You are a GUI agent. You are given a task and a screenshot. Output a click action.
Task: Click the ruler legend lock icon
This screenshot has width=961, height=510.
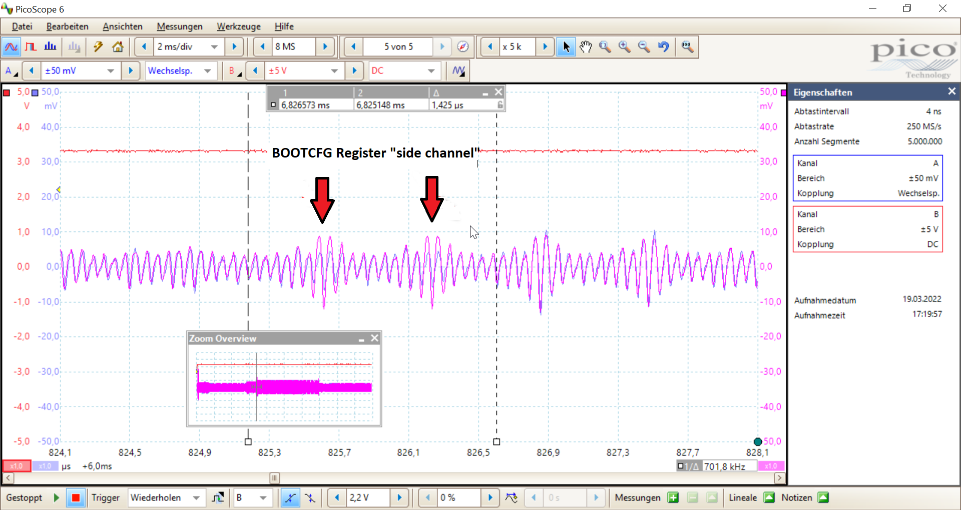(x=500, y=105)
